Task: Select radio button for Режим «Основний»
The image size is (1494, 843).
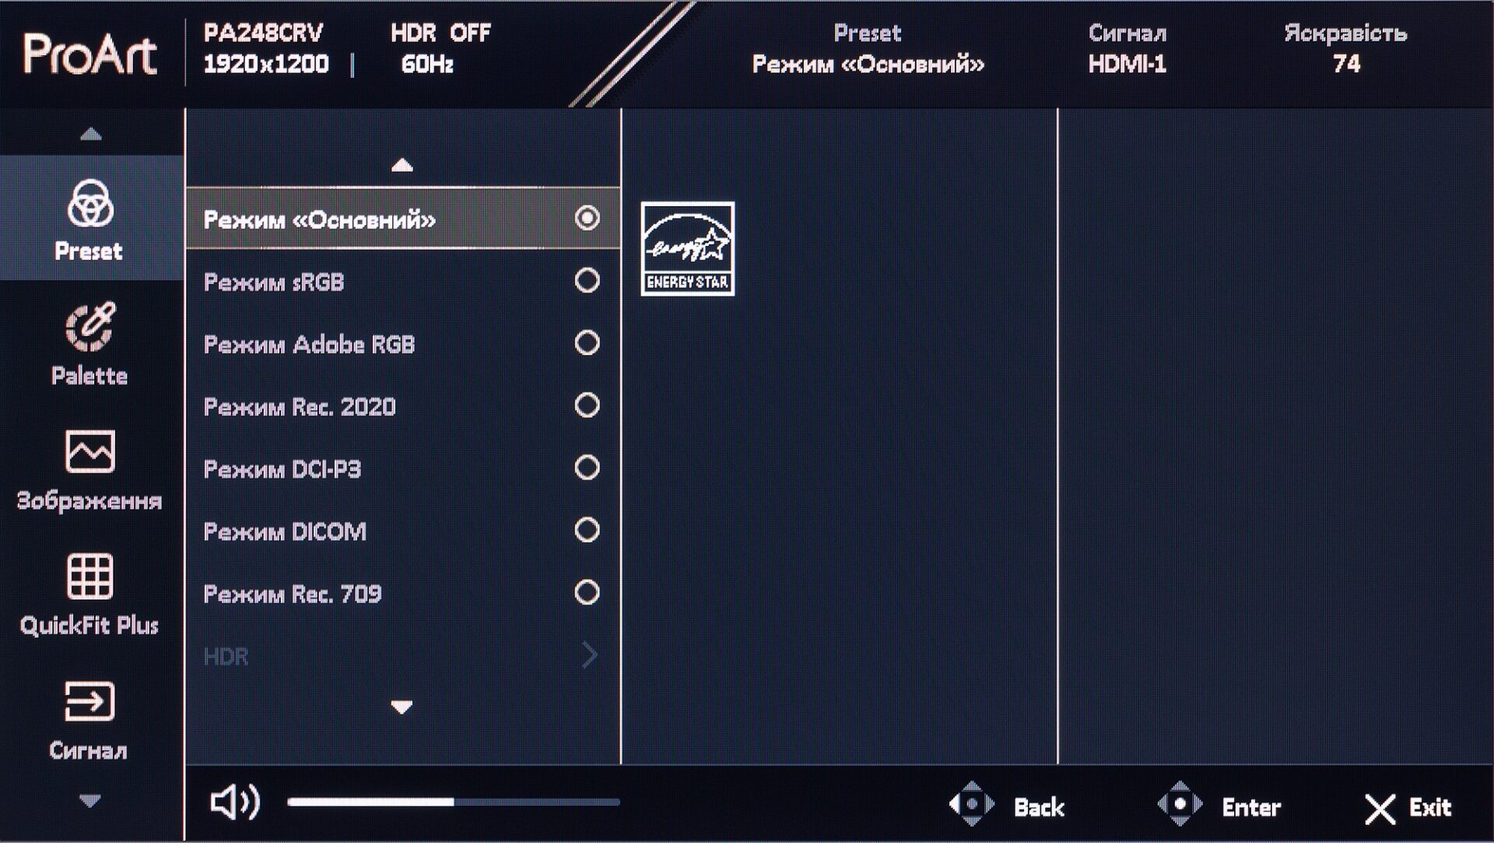Action: [587, 218]
